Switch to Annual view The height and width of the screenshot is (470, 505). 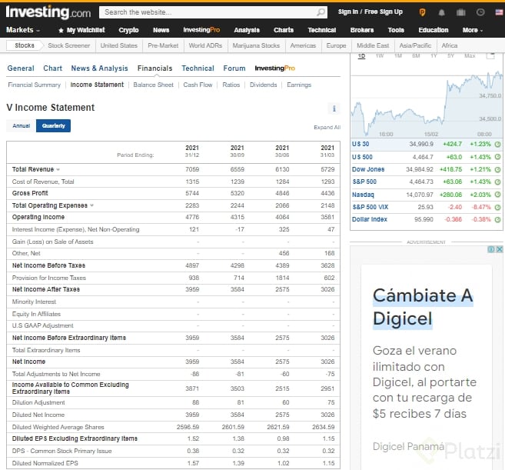click(22, 125)
